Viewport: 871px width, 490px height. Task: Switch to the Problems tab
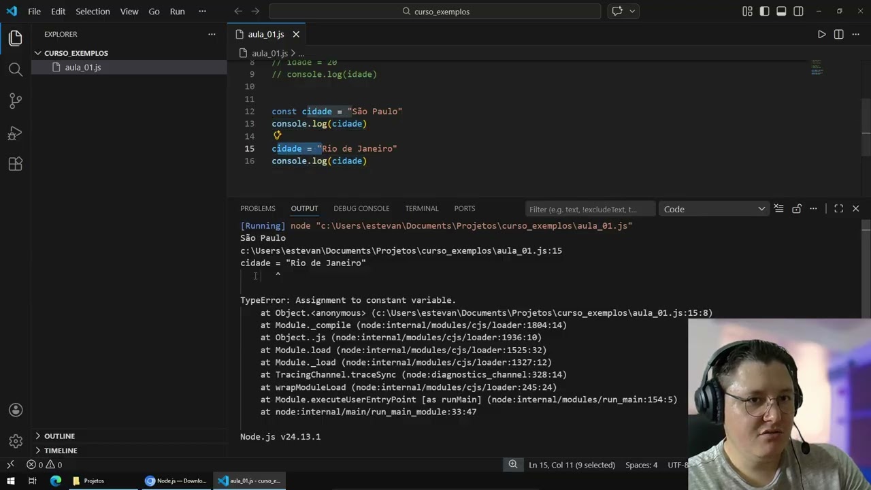point(258,208)
